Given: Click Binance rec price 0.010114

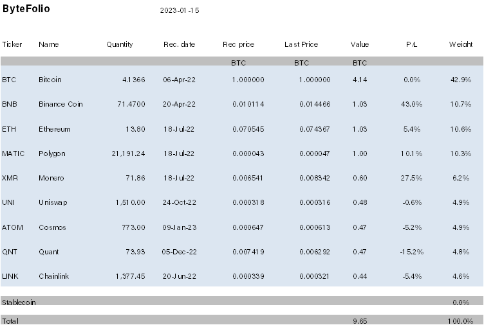Looking at the screenshot, I should pyautogui.click(x=248, y=104).
